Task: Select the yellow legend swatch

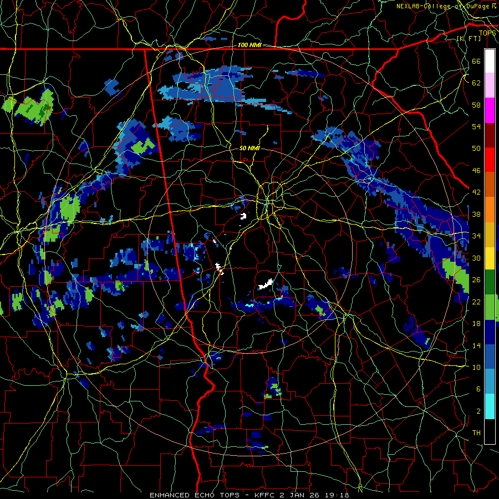Action: point(490,258)
